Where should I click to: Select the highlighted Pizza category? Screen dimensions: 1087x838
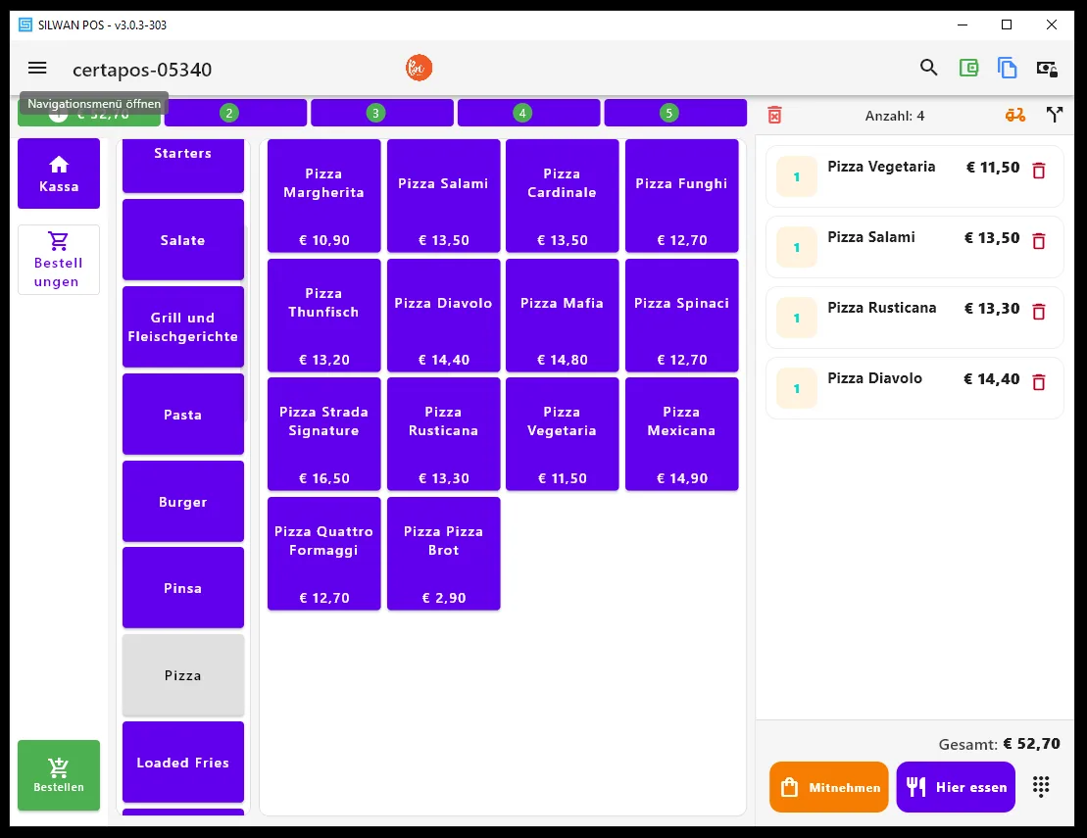pyautogui.click(x=183, y=675)
